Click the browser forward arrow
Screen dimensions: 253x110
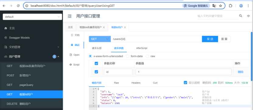tap(11, 6)
